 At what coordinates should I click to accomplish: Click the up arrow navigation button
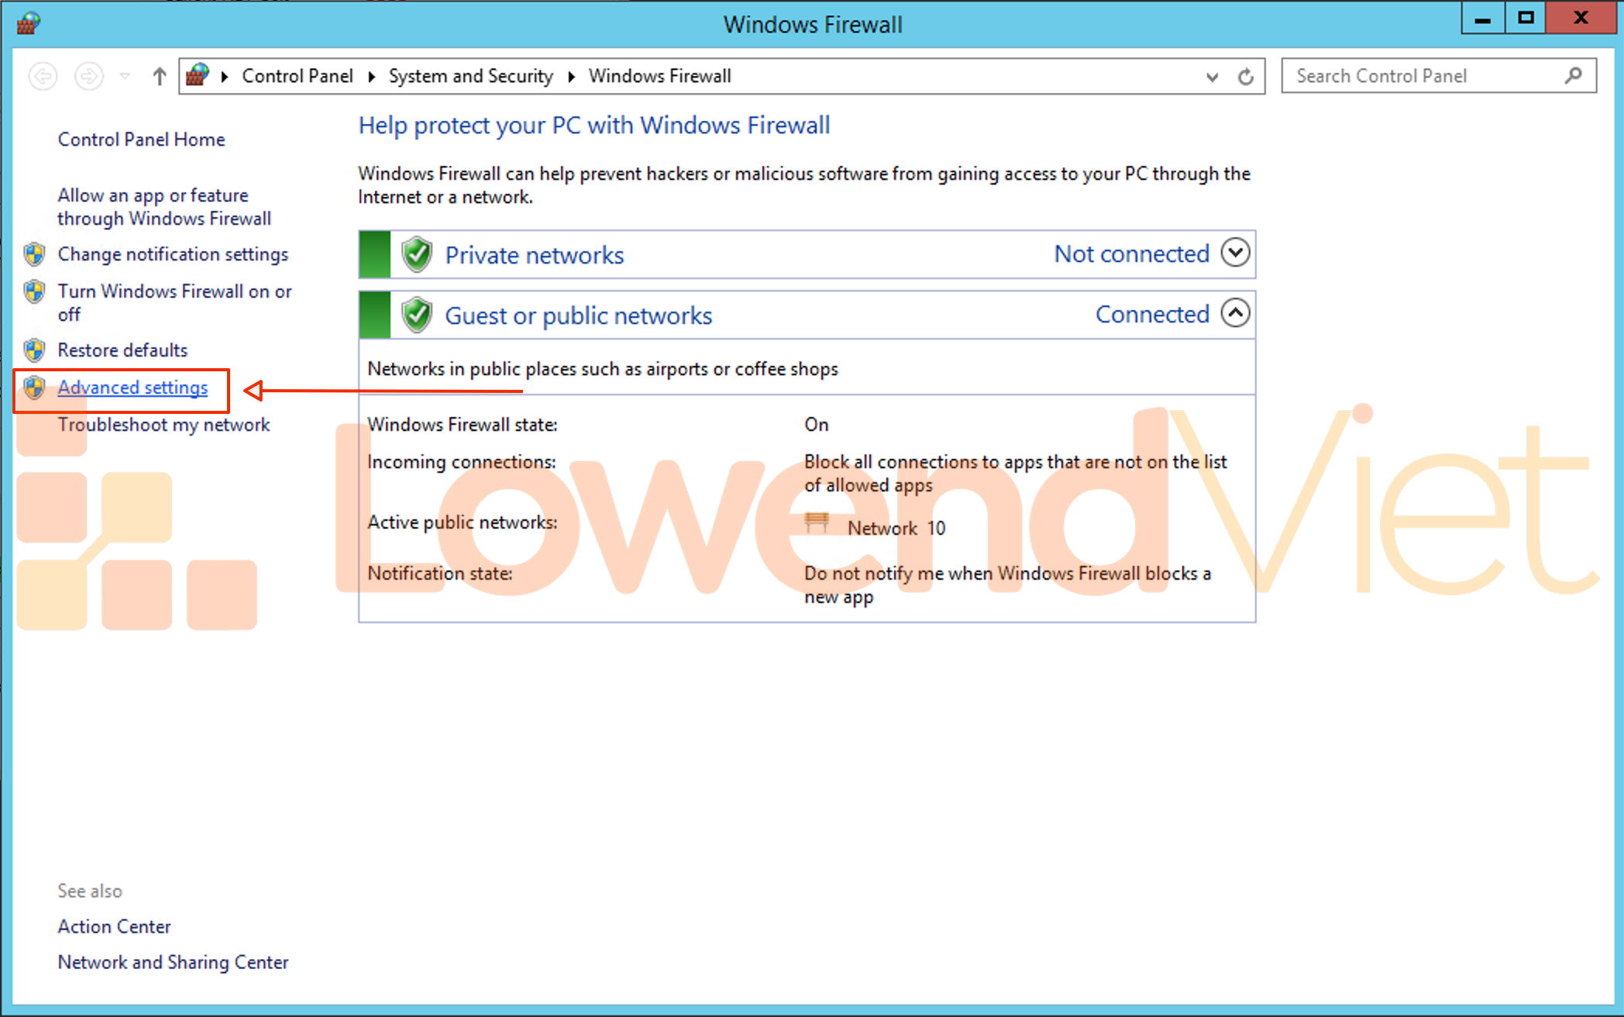coord(159,77)
